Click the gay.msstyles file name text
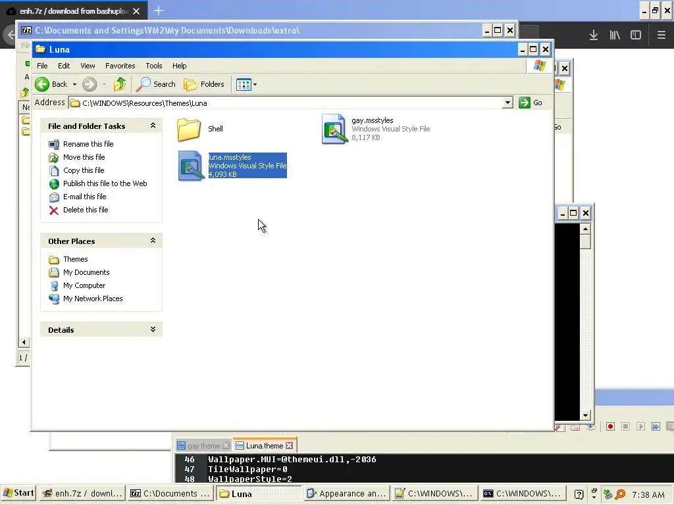The image size is (674, 505). 373,121
